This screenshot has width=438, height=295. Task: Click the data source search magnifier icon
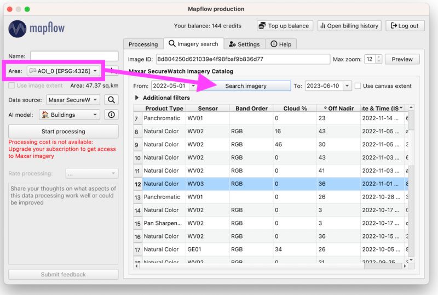(111, 100)
